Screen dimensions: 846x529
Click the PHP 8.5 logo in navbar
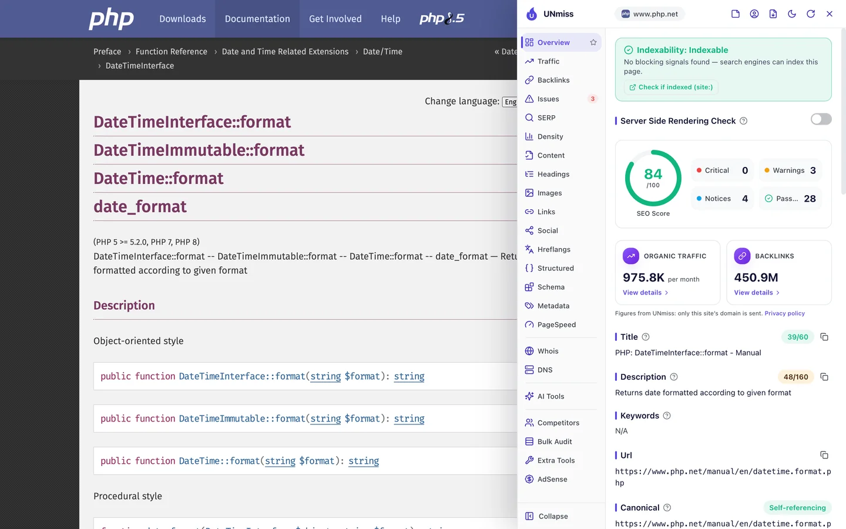[x=442, y=19]
